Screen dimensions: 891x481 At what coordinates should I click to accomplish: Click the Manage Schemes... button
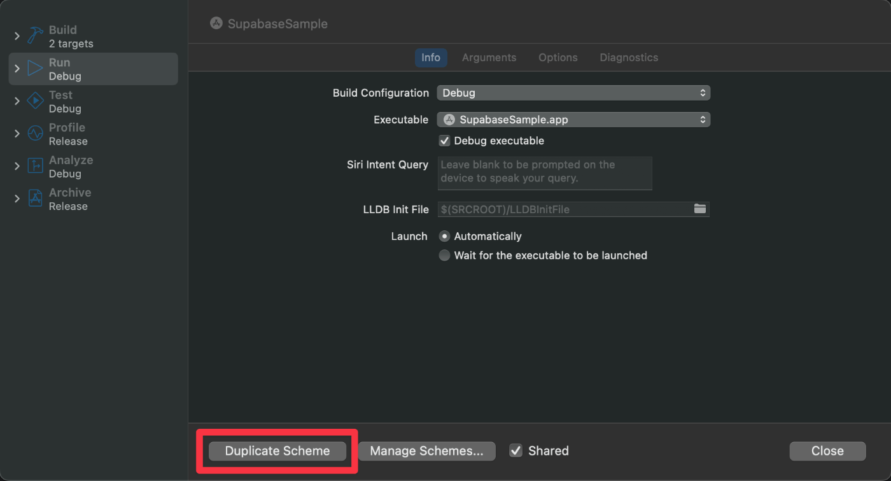427,451
